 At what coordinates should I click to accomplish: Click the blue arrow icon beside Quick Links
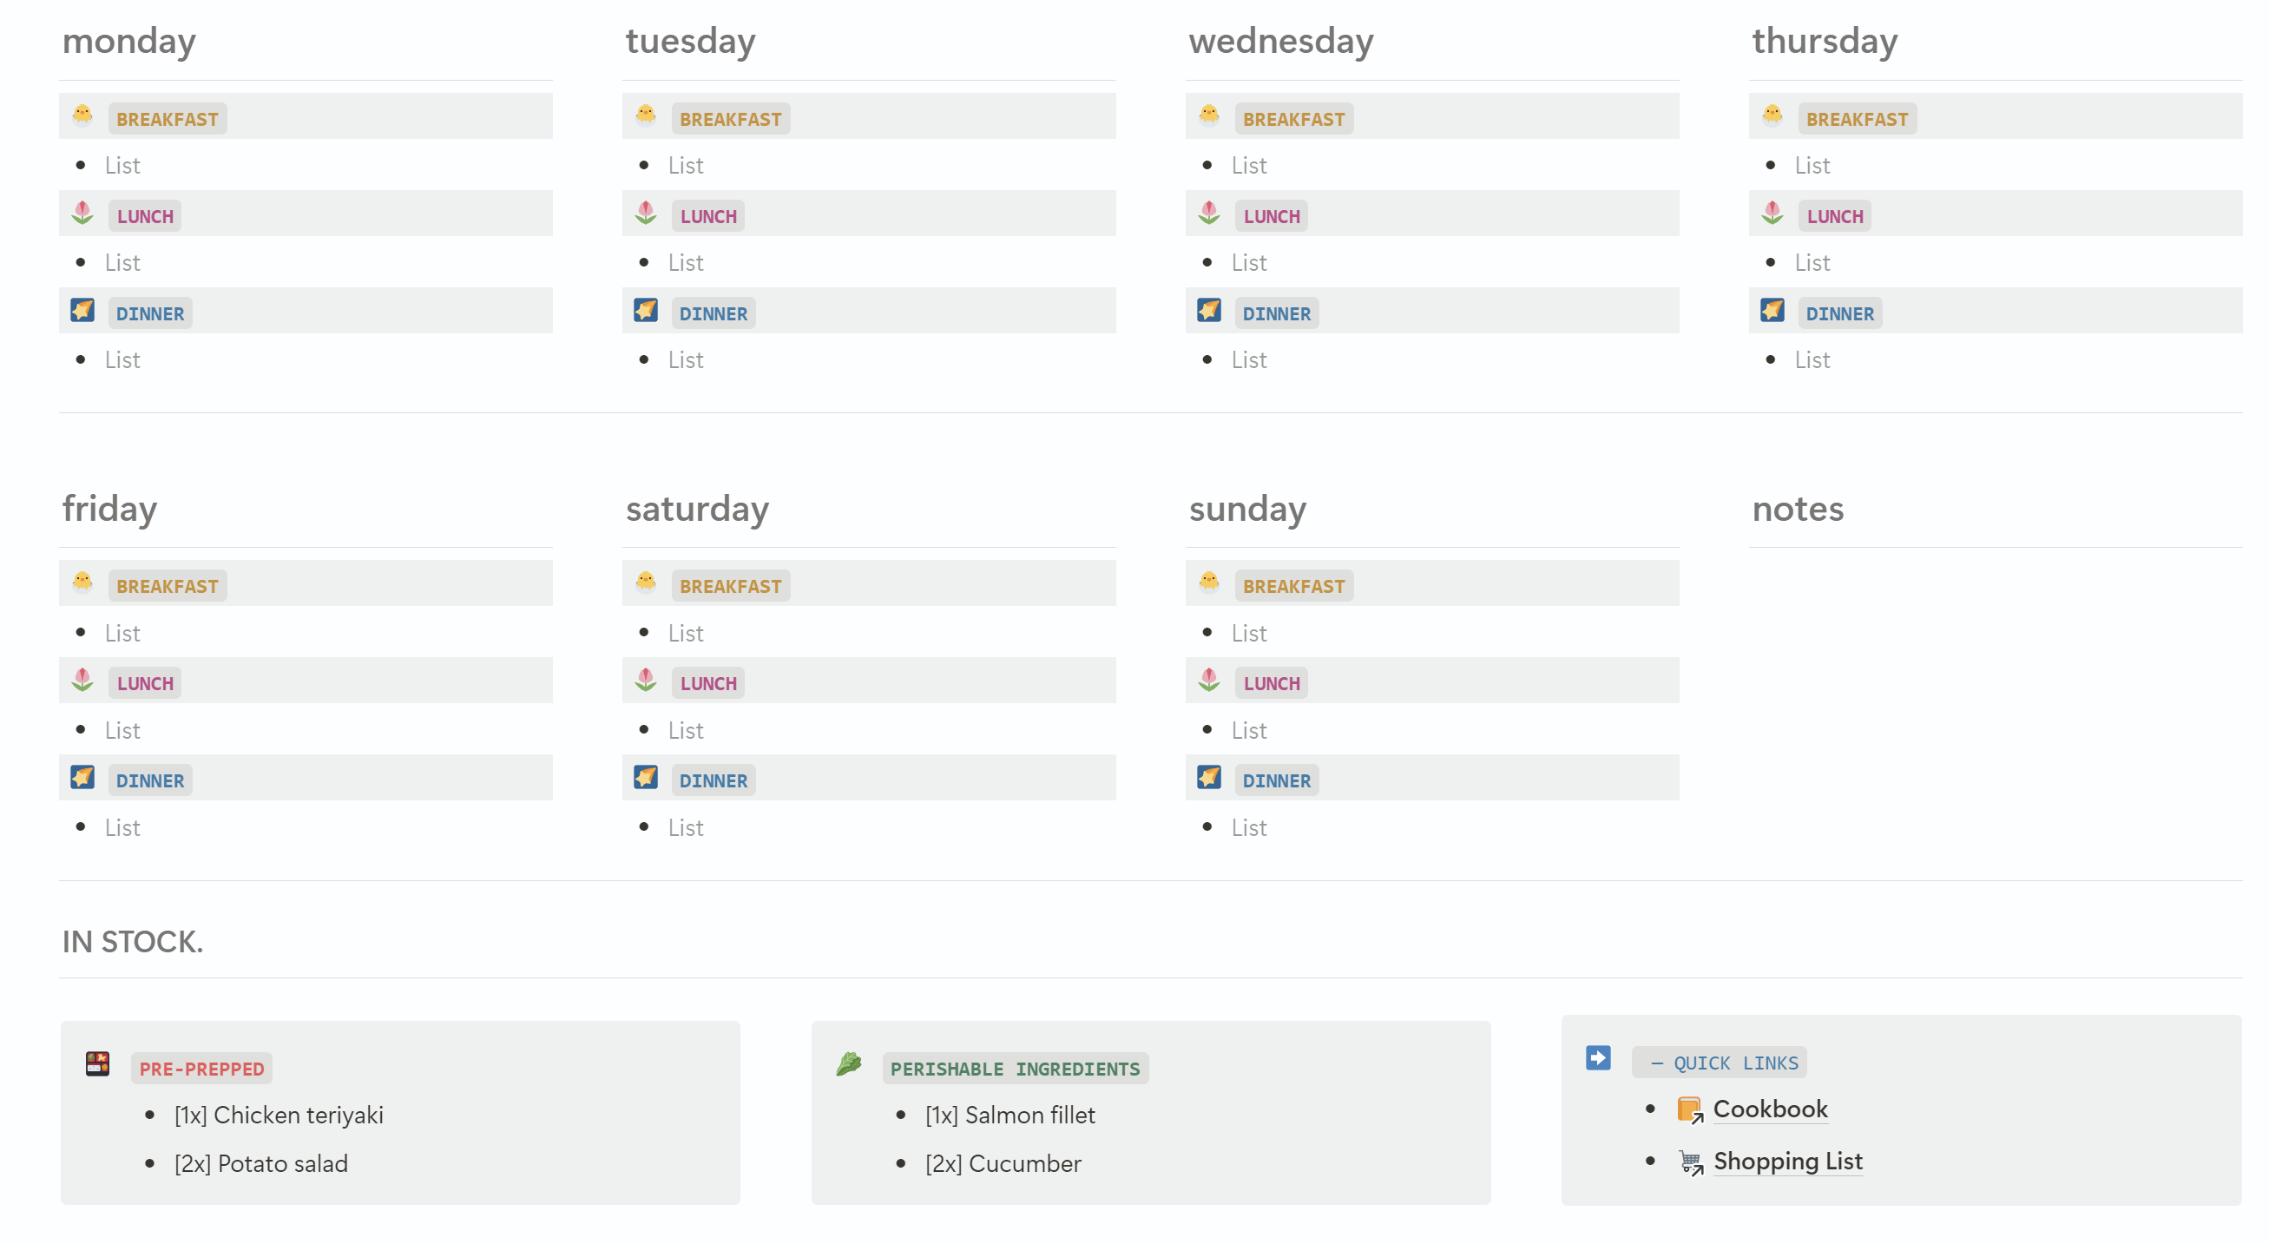coord(1598,1057)
